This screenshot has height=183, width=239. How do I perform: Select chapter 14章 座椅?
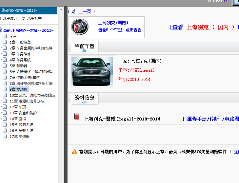pos(18,119)
